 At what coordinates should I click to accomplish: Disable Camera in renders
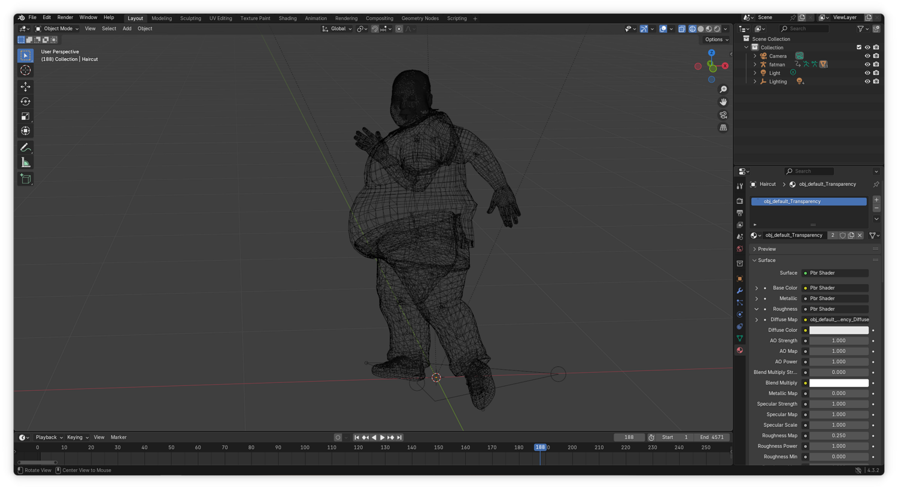(876, 56)
